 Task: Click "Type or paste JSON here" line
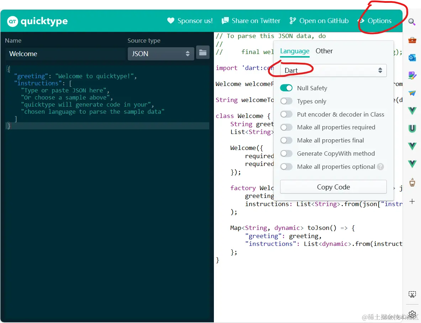[x=65, y=90]
